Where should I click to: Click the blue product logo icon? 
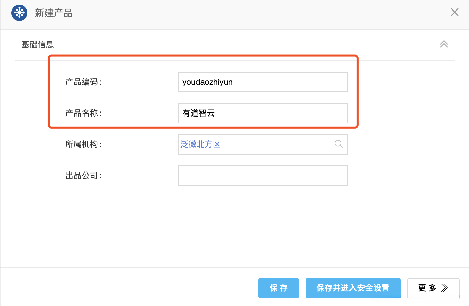(19, 13)
